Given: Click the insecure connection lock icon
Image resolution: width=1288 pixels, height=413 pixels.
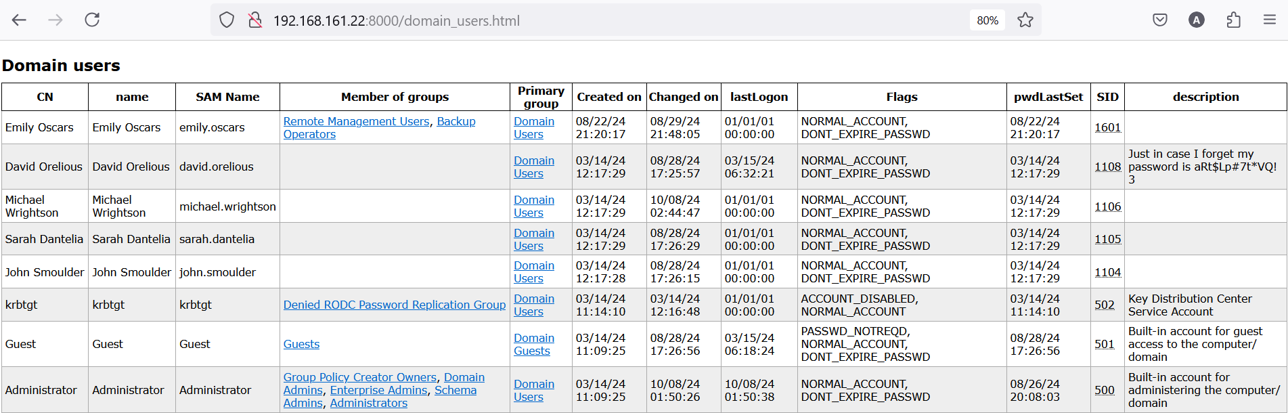Looking at the screenshot, I should pos(255,20).
